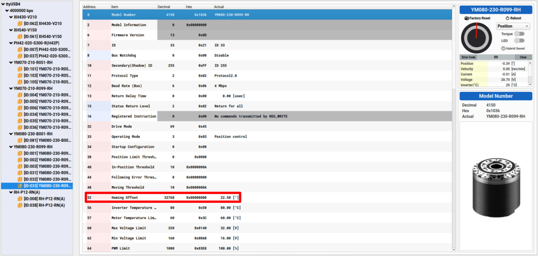Click device icon for ID:081 YM080-230-B00
Screen dimensions: 538x256
click(x=20, y=140)
